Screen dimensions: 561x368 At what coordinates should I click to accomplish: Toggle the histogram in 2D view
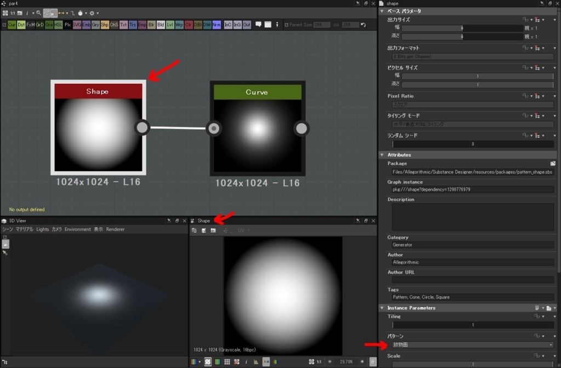pos(256,362)
